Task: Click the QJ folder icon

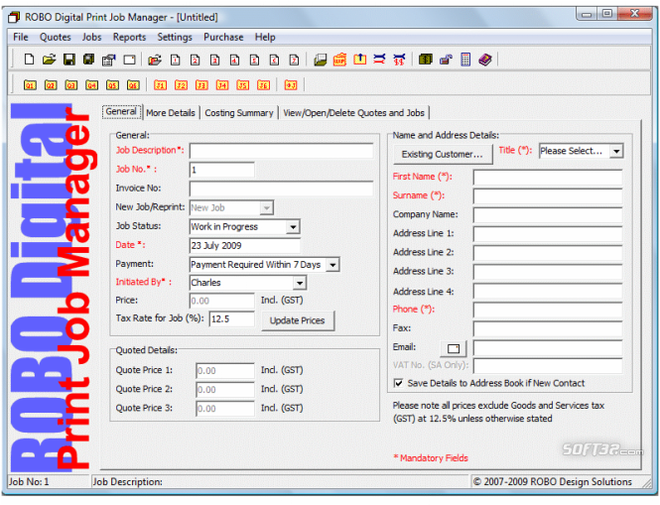Action: click(291, 85)
